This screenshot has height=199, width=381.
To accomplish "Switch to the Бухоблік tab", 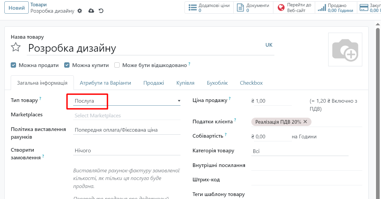I will pos(217,83).
